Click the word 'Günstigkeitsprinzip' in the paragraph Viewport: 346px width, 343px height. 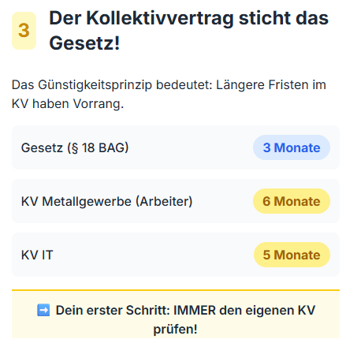point(95,85)
